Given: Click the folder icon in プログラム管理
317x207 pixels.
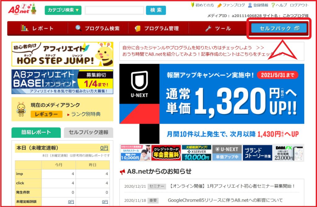Looking at the screenshot, I should [x=137, y=28].
